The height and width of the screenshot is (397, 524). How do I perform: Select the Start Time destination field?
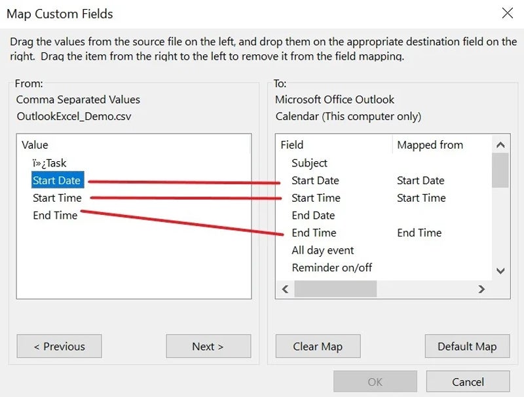316,198
